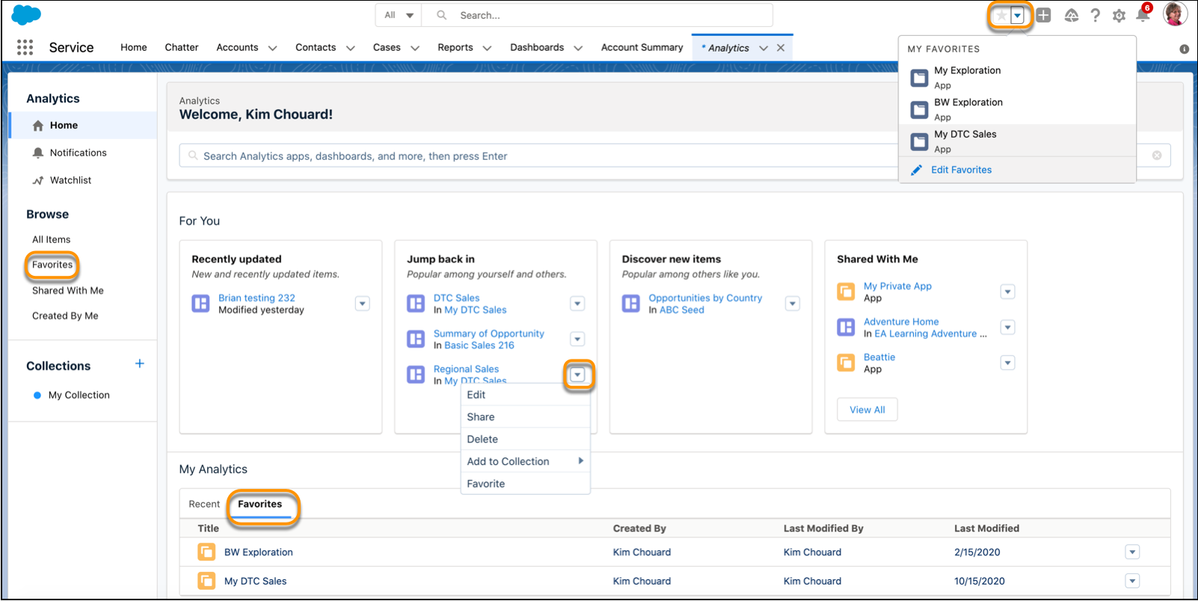Click View All button

[867, 410]
